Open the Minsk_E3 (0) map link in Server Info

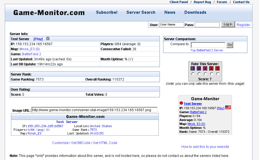pyautogui.click(x=29, y=49)
